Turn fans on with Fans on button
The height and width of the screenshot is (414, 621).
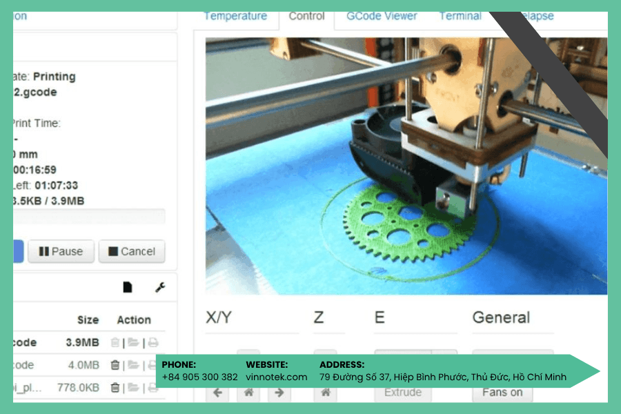(x=502, y=392)
